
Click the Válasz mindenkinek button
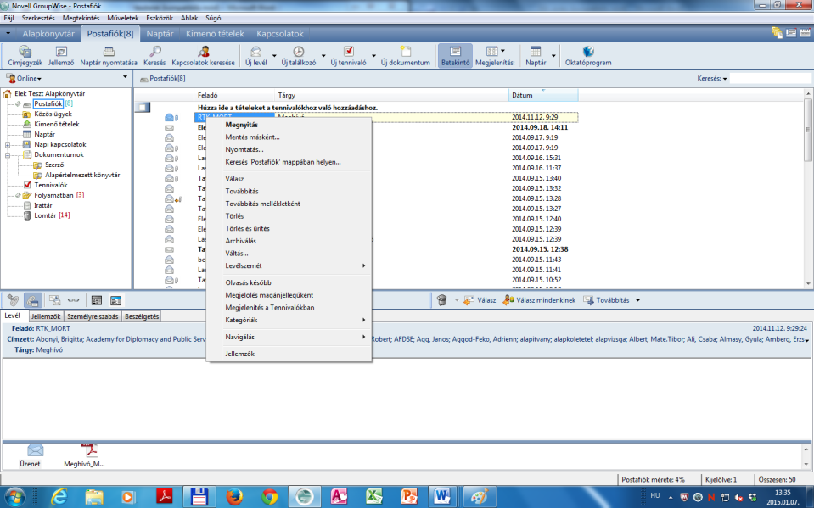[x=539, y=300]
